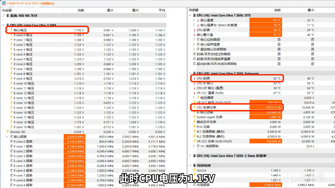
Task: Select the P-core 1 电压 row
Action: 84,40
